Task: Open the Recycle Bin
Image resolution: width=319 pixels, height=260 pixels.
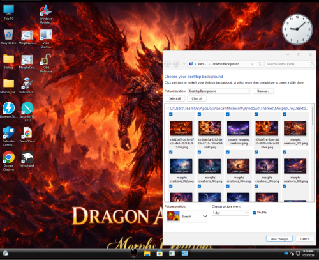Action: [8, 37]
